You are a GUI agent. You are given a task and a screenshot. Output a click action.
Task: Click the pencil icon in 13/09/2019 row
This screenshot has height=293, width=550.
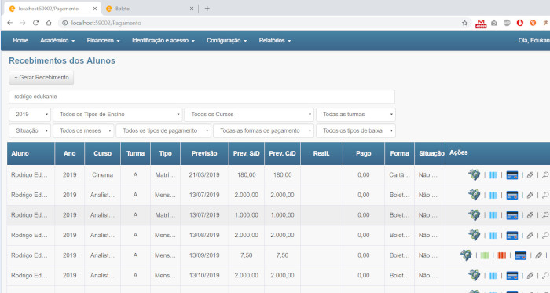click(x=539, y=255)
